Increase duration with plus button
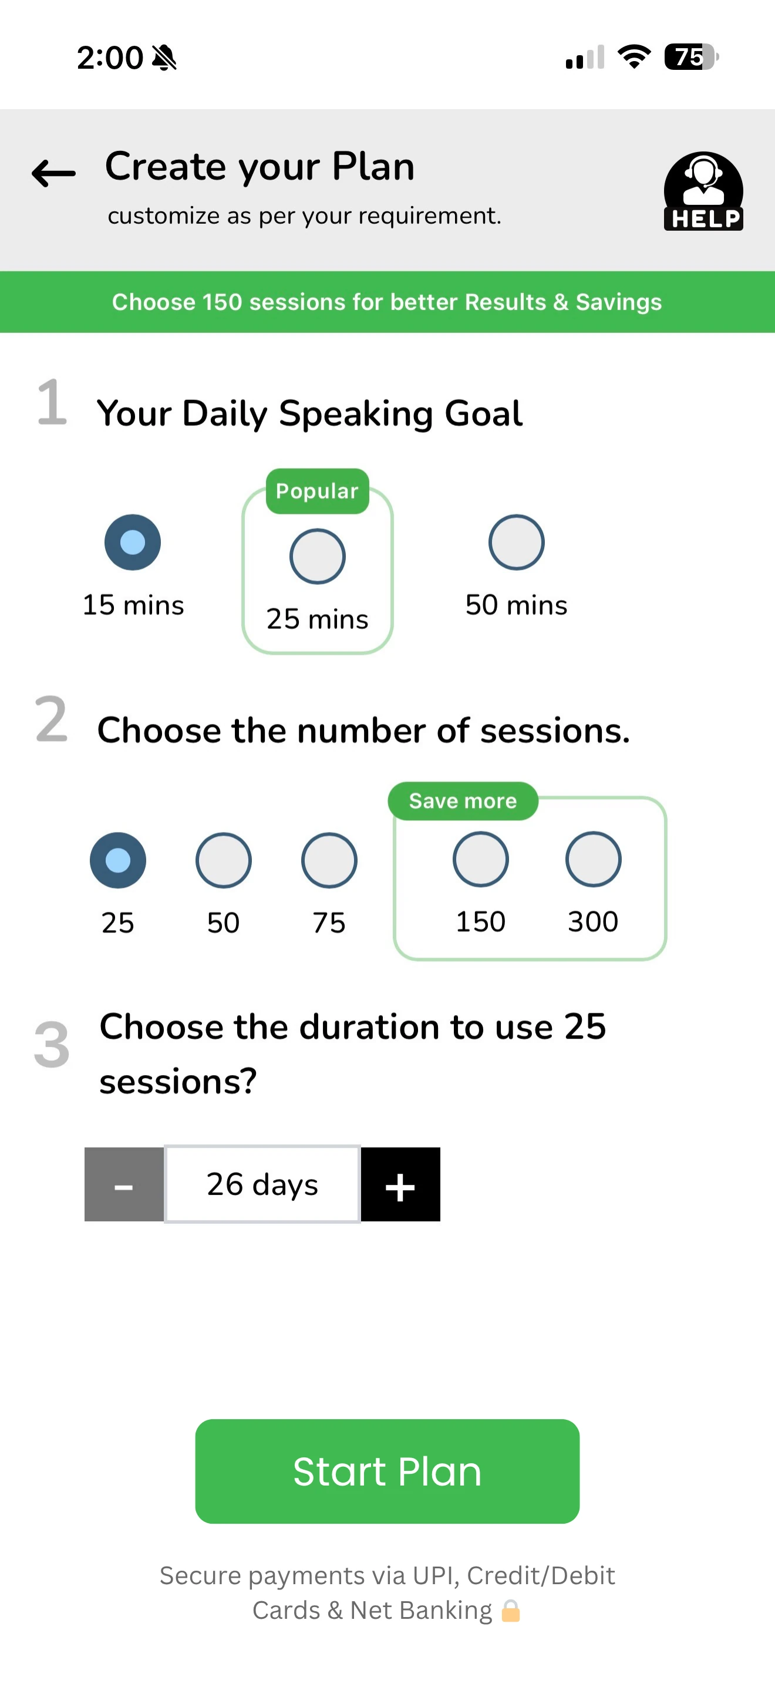Image resolution: width=775 pixels, height=1684 pixels. 400,1184
